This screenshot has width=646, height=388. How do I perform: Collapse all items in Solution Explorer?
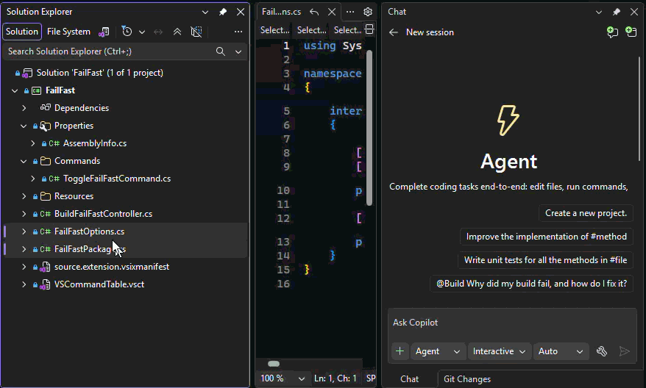click(x=177, y=32)
